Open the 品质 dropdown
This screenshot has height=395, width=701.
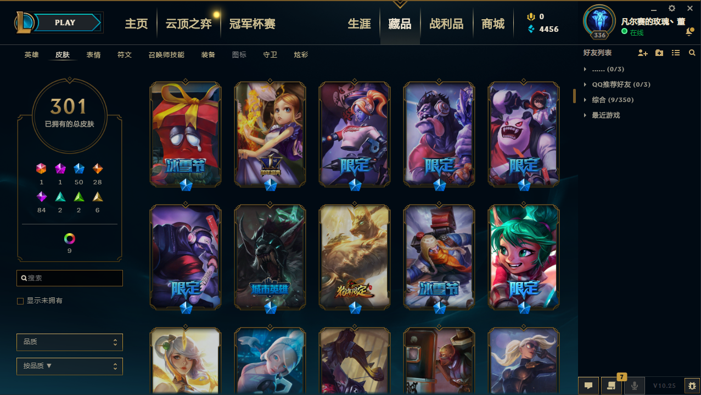point(70,342)
